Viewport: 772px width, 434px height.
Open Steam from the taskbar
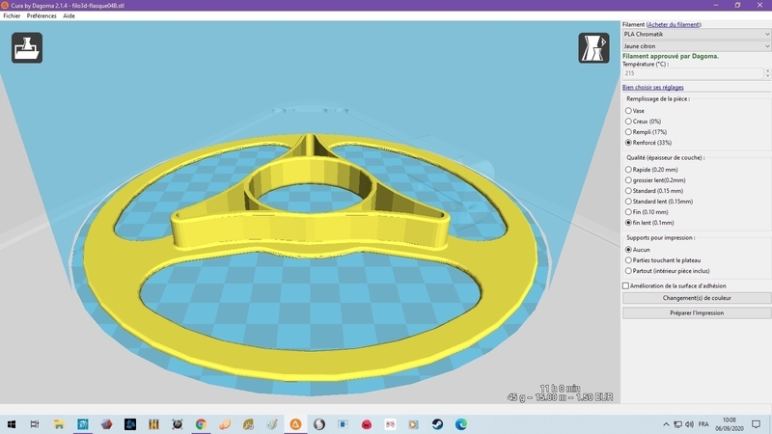point(437,424)
